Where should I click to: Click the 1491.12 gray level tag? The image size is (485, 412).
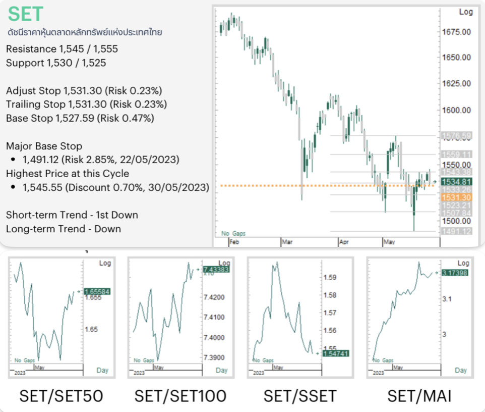click(457, 231)
